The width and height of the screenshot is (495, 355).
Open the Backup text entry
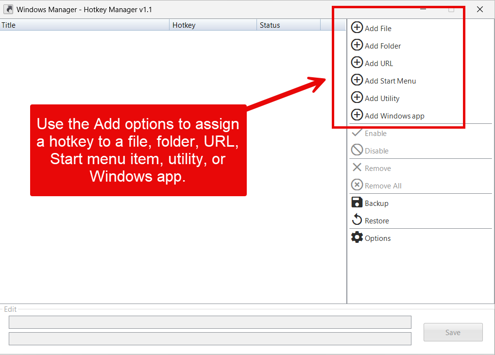click(x=376, y=203)
